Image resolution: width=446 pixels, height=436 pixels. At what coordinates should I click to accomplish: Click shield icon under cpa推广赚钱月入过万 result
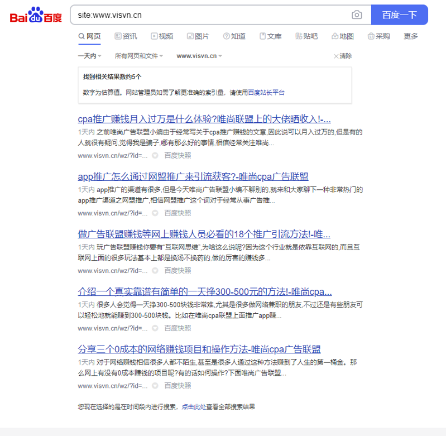click(x=155, y=156)
